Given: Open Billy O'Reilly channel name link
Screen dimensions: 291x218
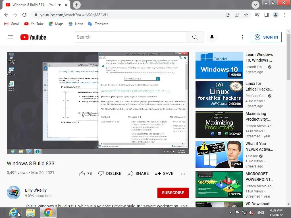Looking at the screenshot, I should [36, 190].
